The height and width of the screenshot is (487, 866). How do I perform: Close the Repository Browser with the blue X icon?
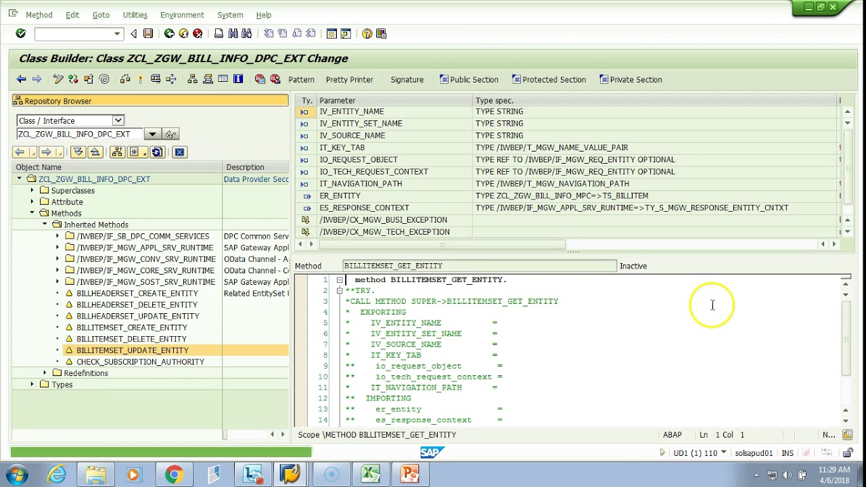point(179,152)
